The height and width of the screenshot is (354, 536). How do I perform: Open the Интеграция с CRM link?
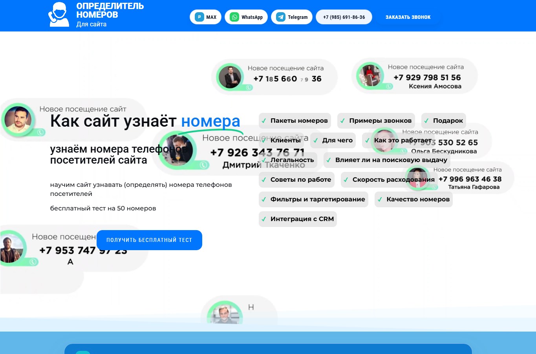(x=298, y=219)
